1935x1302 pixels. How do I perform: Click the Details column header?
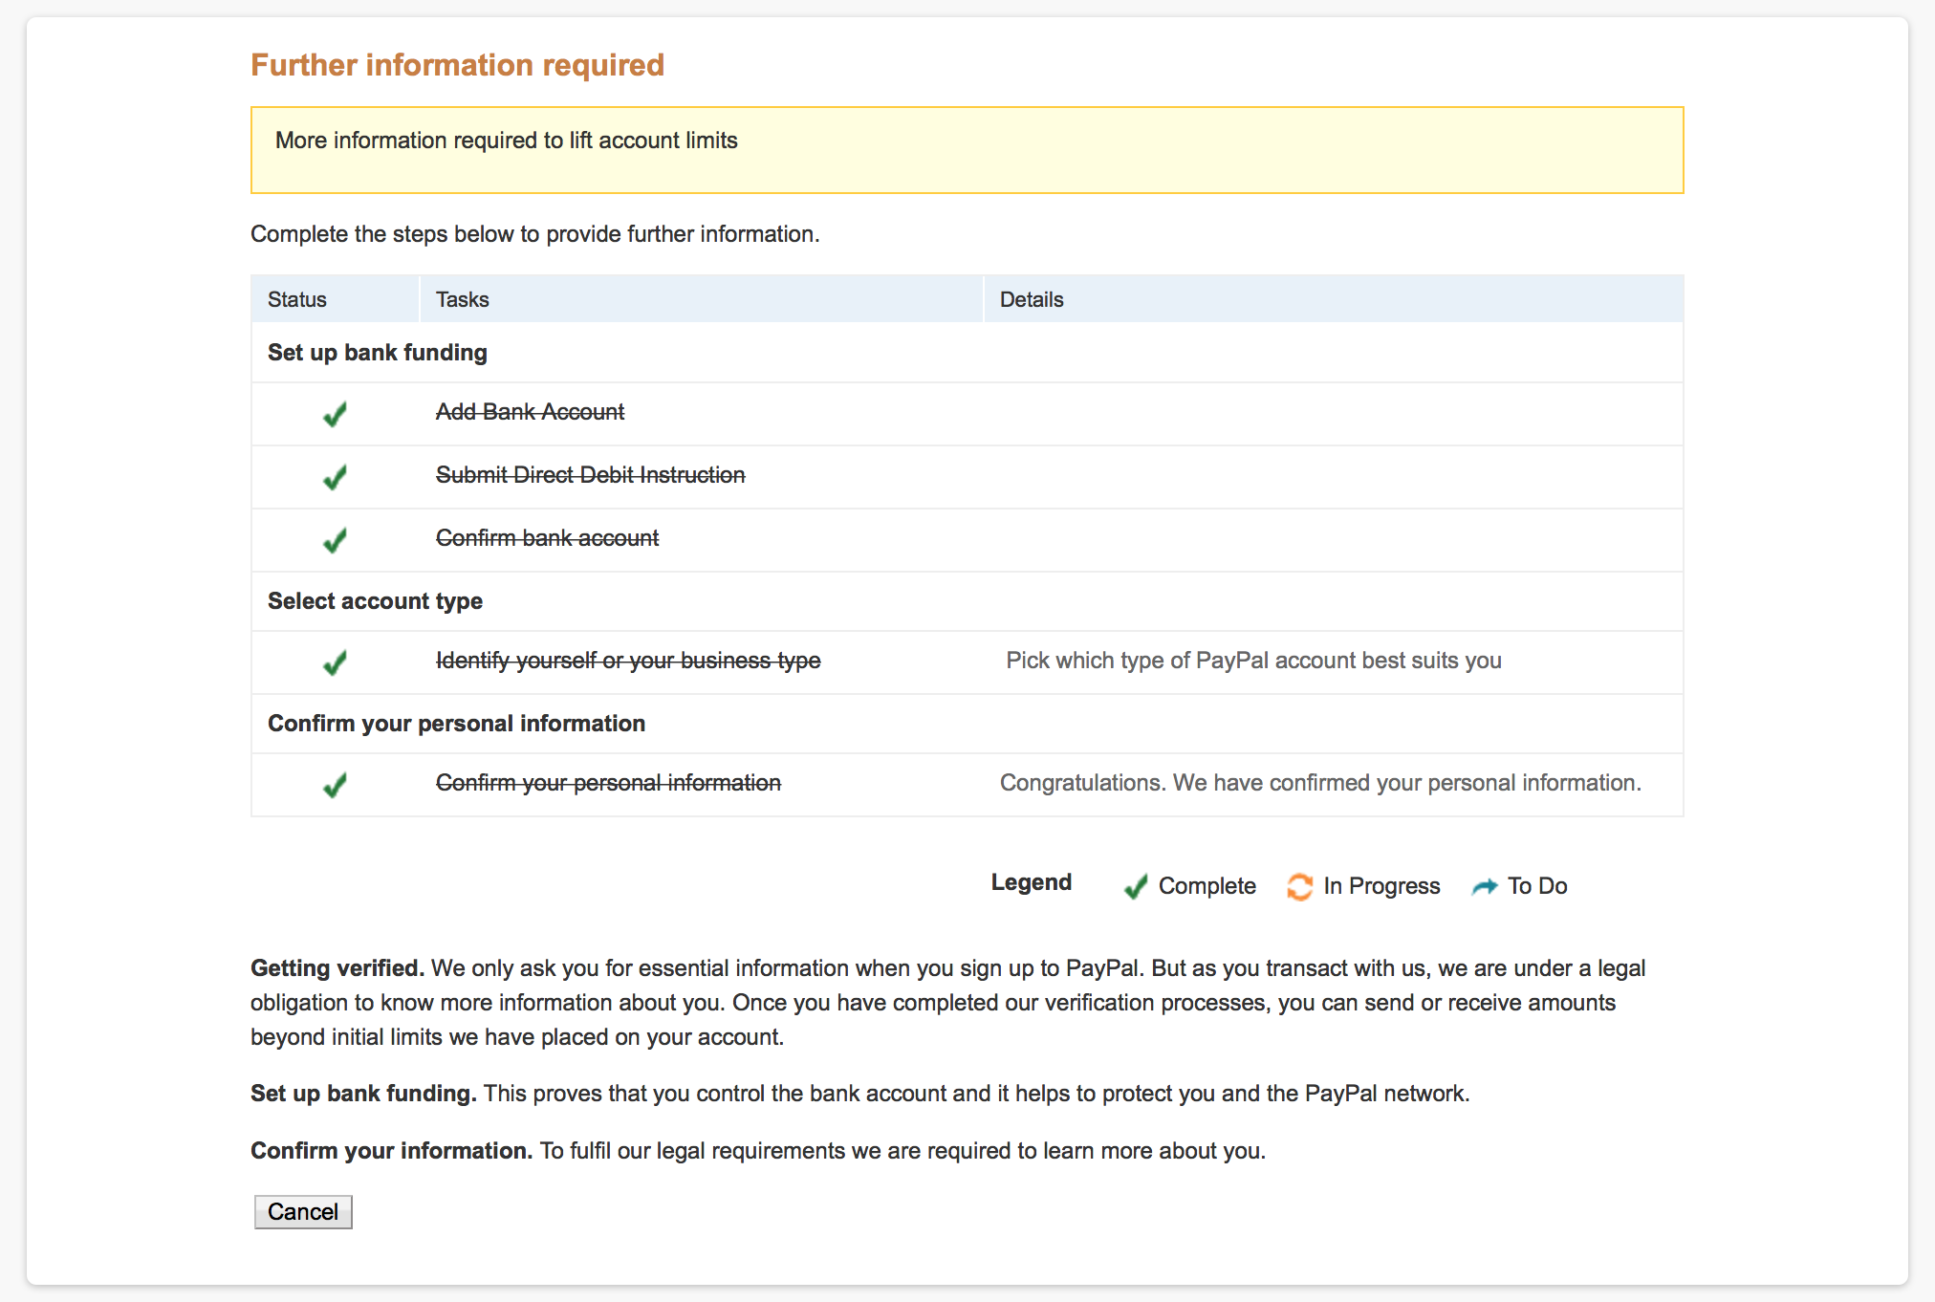(1032, 299)
